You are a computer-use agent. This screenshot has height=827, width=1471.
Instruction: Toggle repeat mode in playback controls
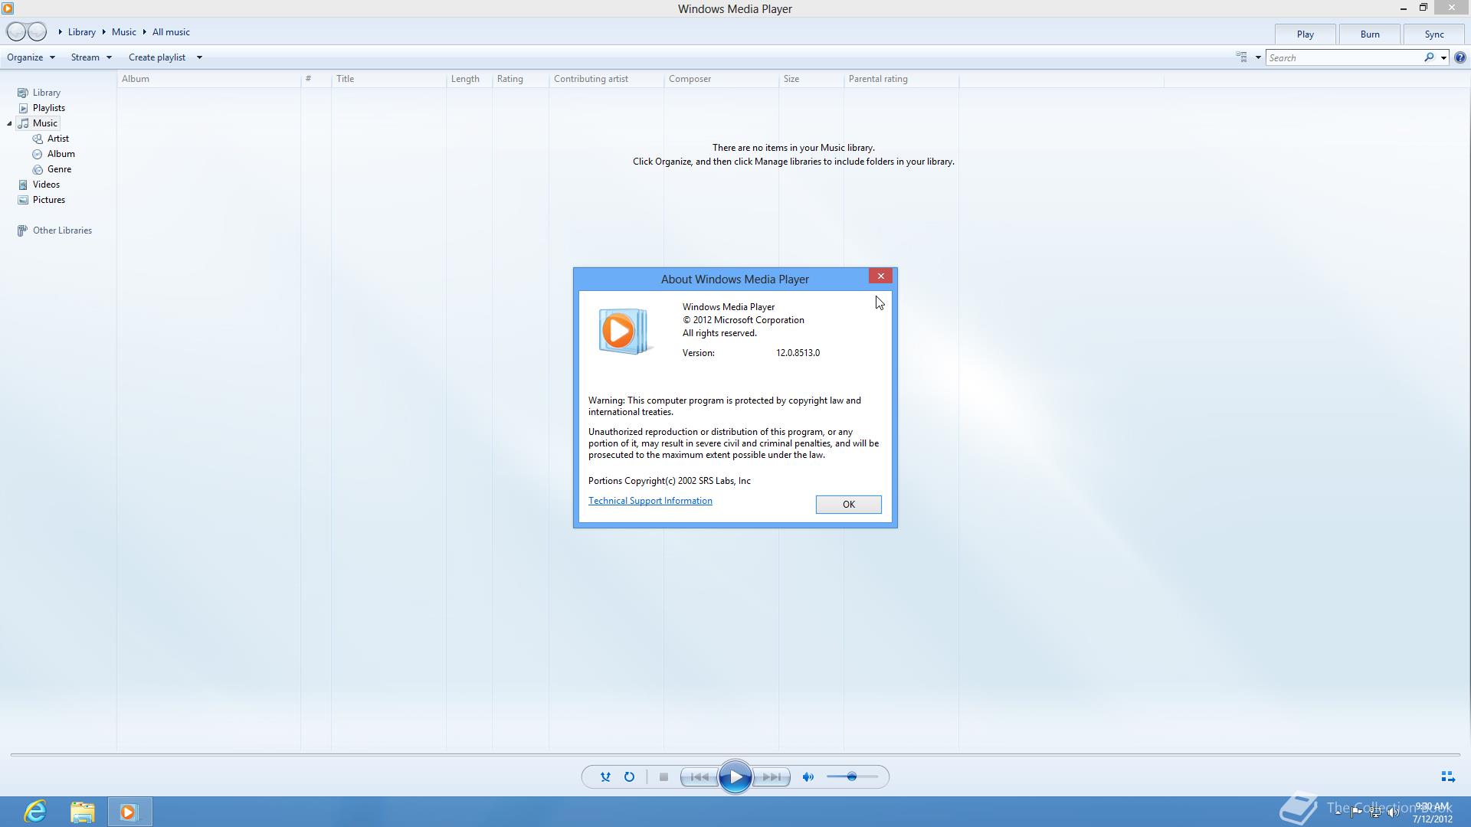pos(629,777)
